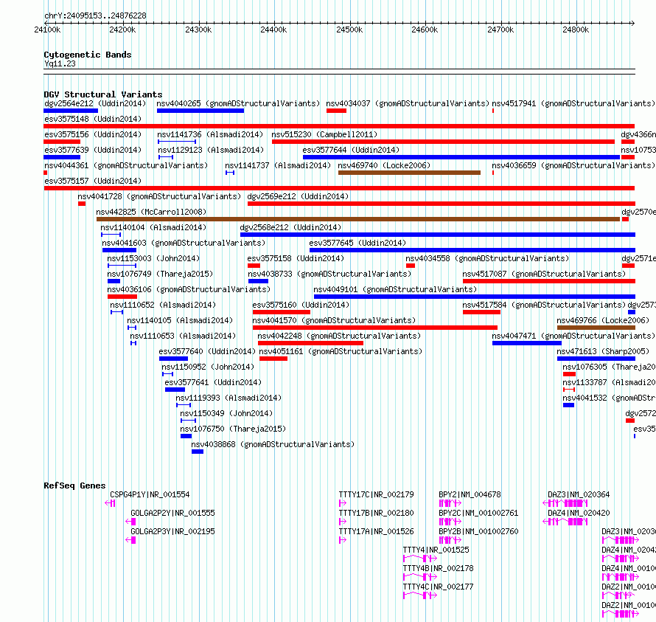This screenshot has height=622, width=656.
Task: Click nsv4047471 gnomAD variant label
Action: coord(573,336)
